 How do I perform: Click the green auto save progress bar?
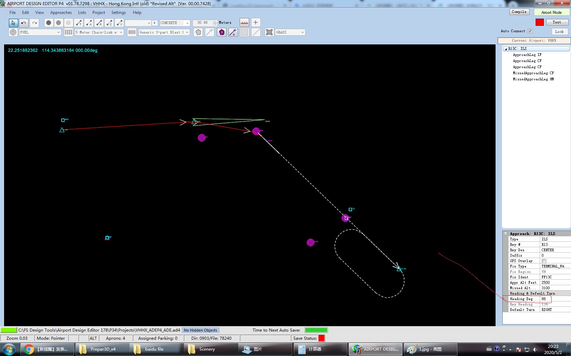pyautogui.click(x=316, y=330)
